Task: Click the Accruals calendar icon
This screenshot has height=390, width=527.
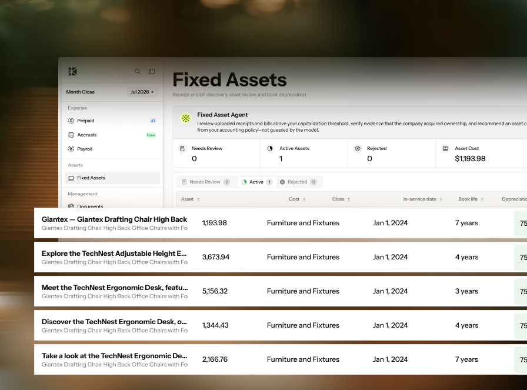Action: (x=71, y=135)
